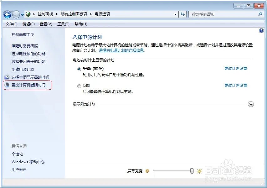Click the back navigation arrow
This screenshot has height=188, width=267.
pyautogui.click(x=7, y=14)
